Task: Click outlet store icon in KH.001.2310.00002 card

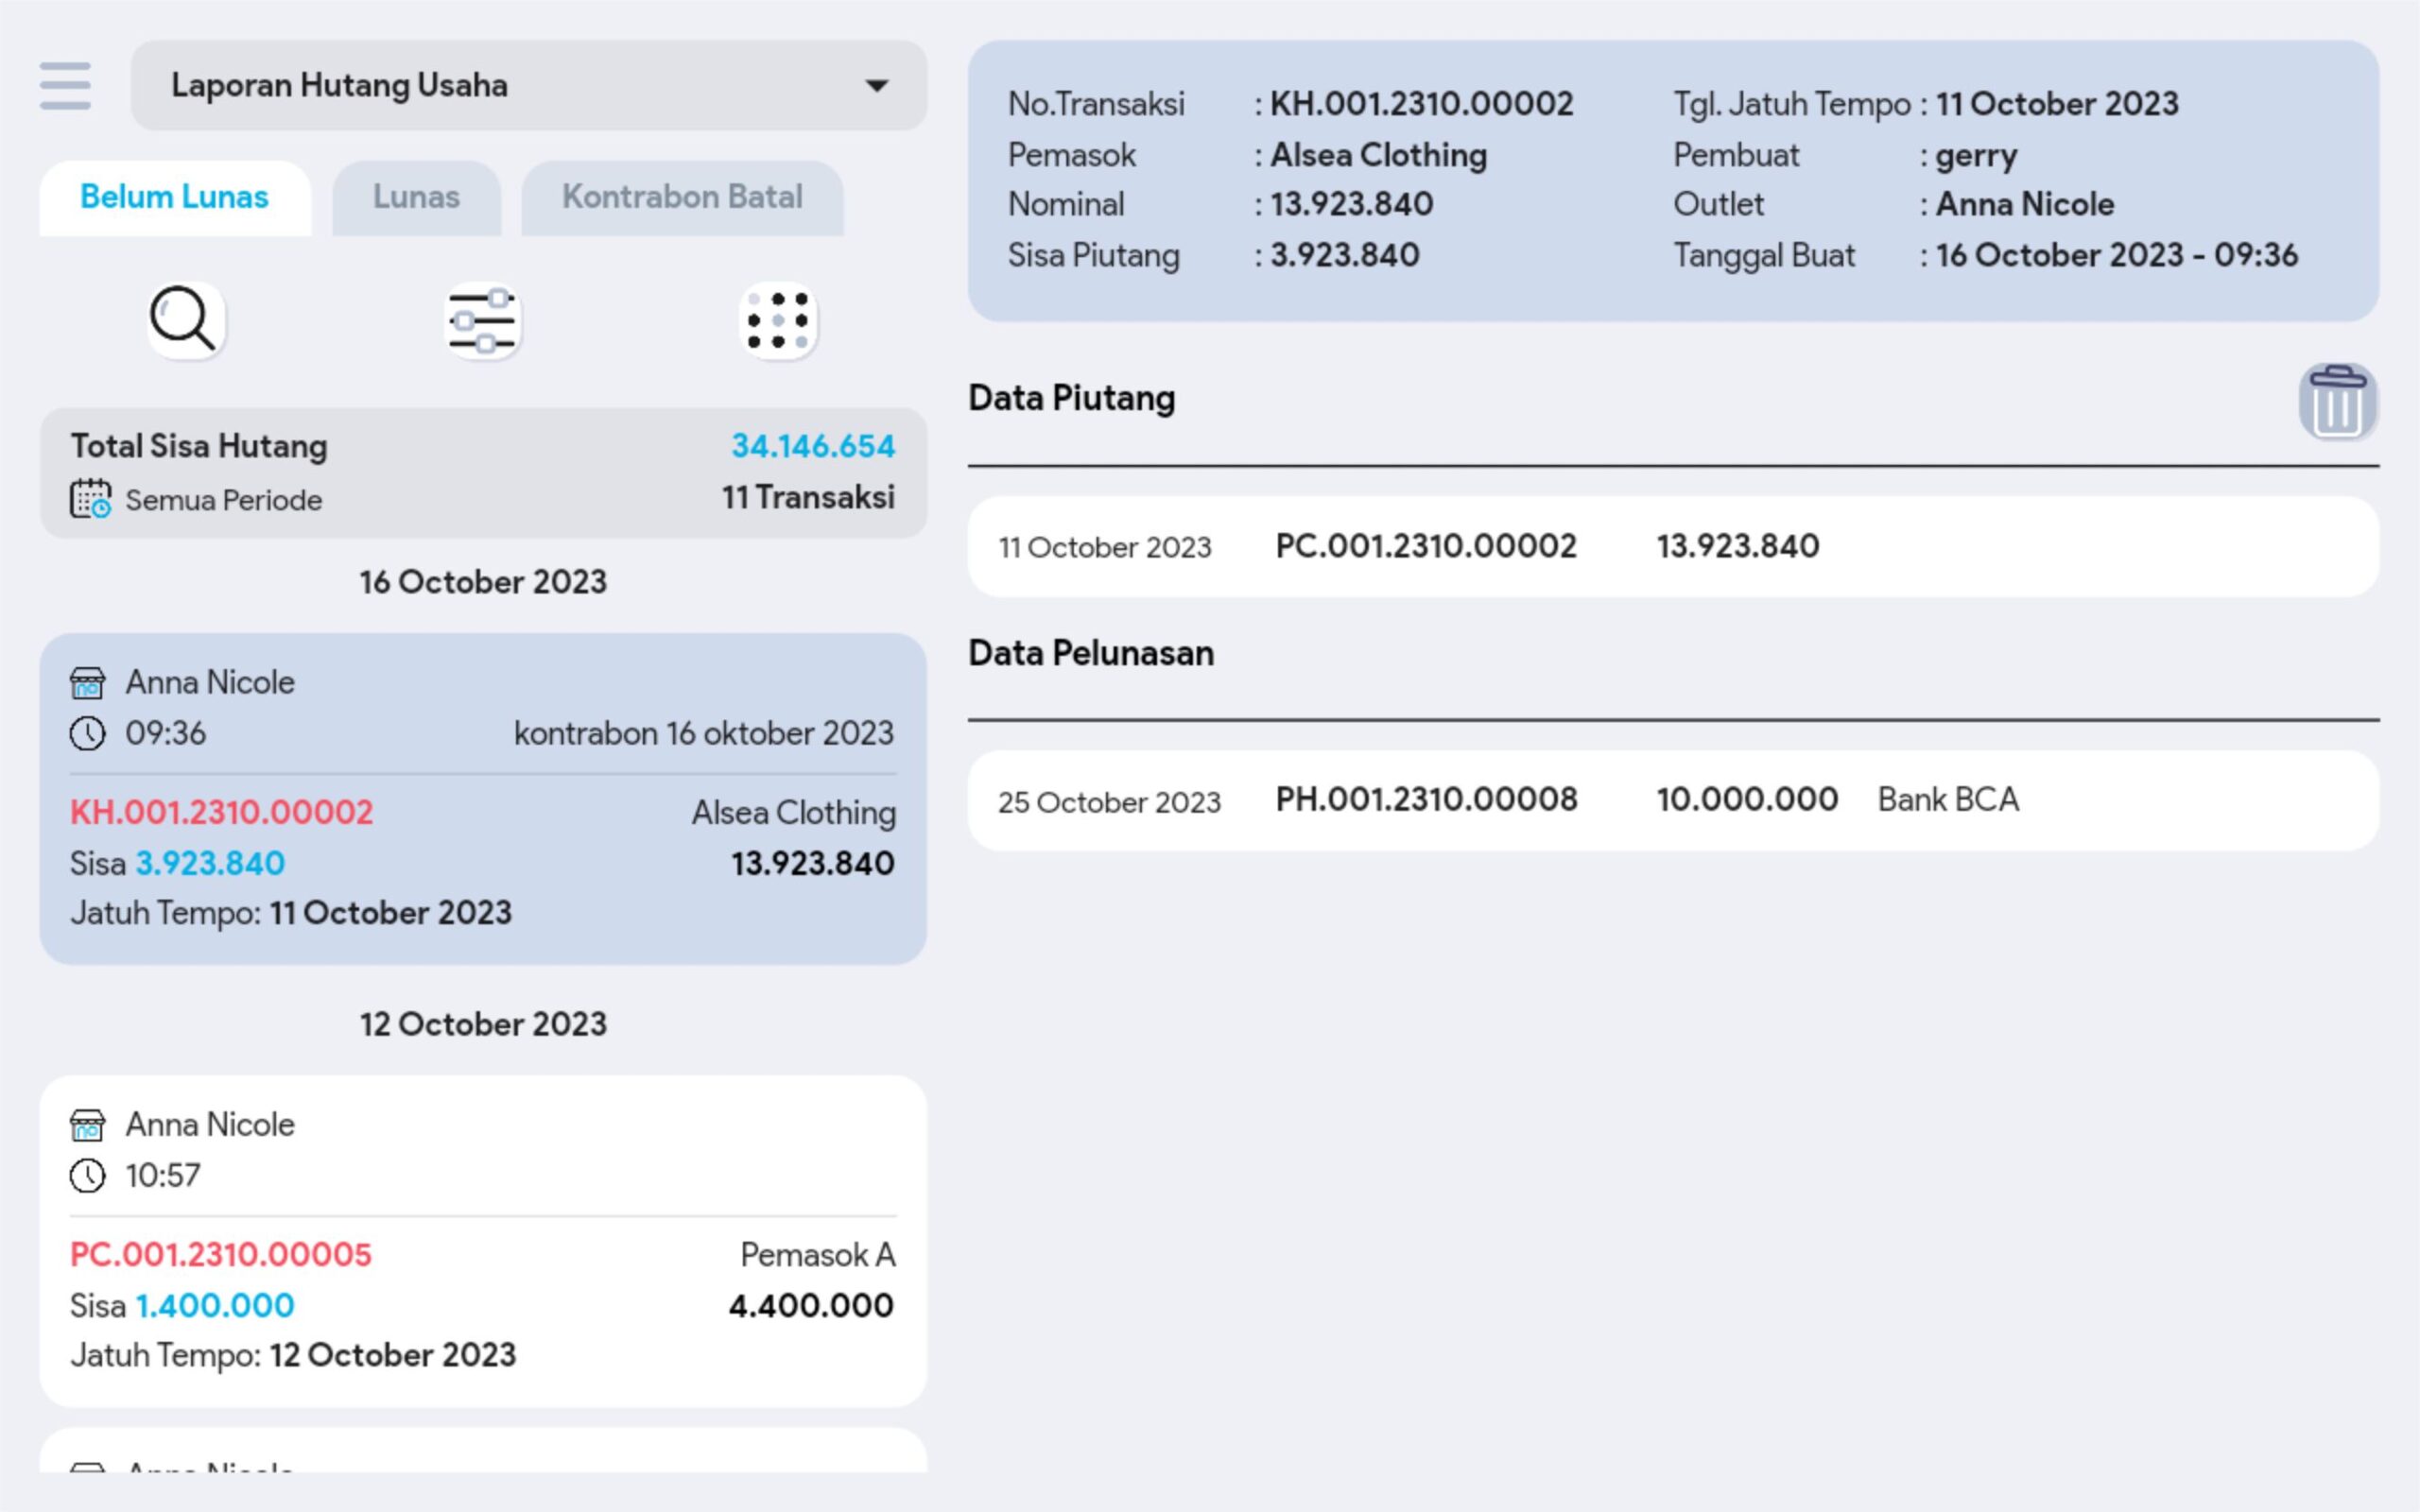Action: (x=88, y=683)
